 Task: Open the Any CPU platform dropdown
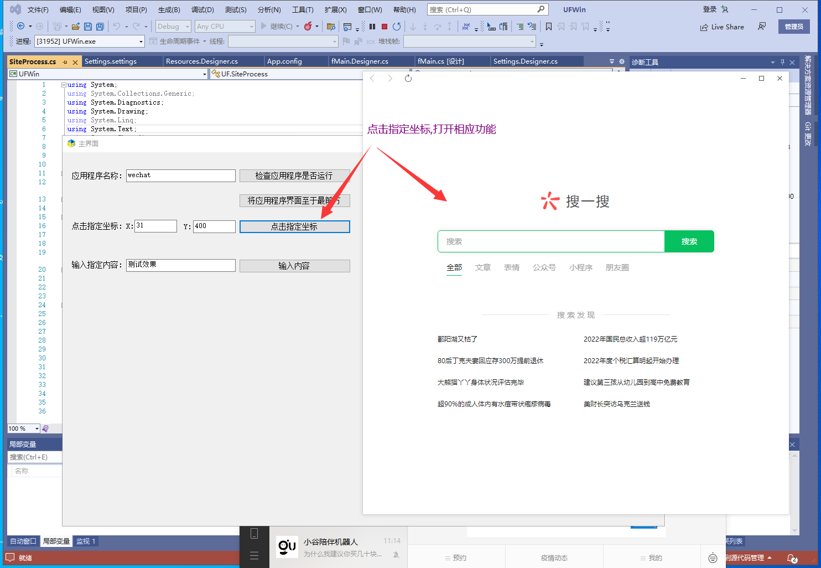225,26
